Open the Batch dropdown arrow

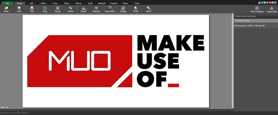(152, 9)
